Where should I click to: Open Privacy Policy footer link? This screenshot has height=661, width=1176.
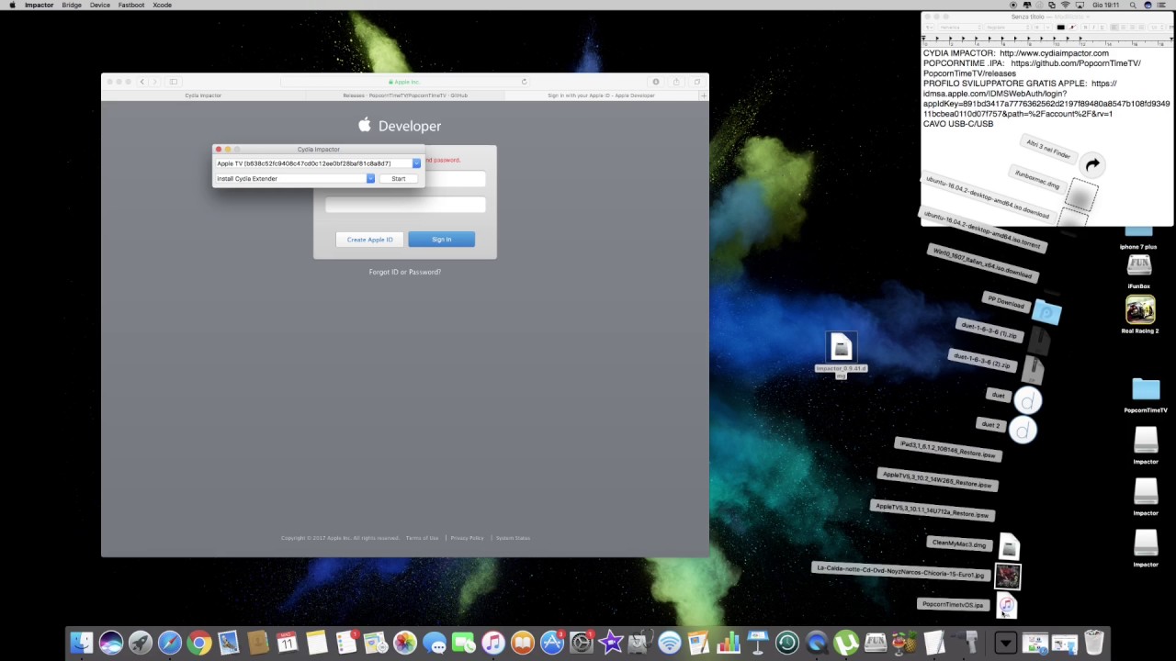pos(467,538)
